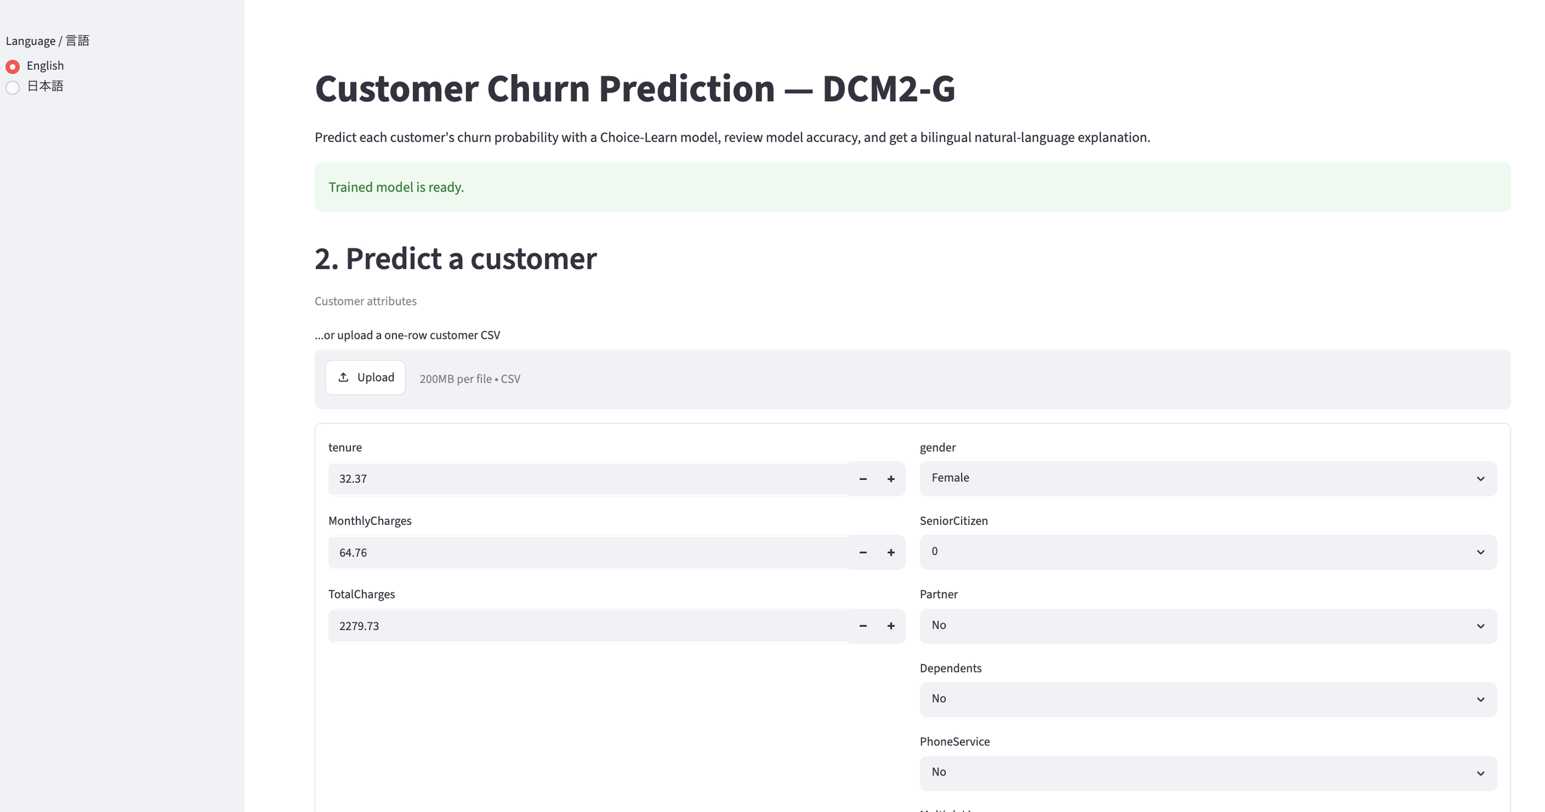The image size is (1545, 812).
Task: Click the tenure value input field
Action: 588,479
